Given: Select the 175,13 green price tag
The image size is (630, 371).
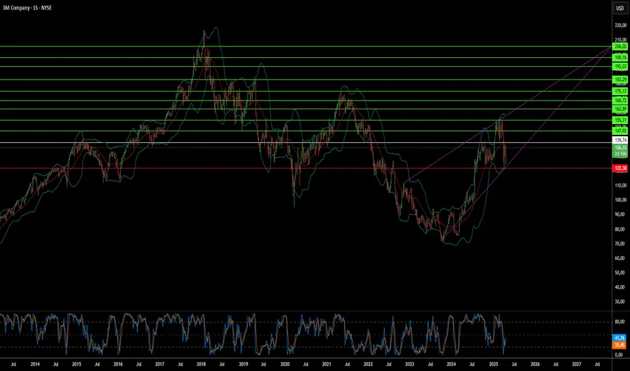Looking at the screenshot, I should pyautogui.click(x=620, y=91).
